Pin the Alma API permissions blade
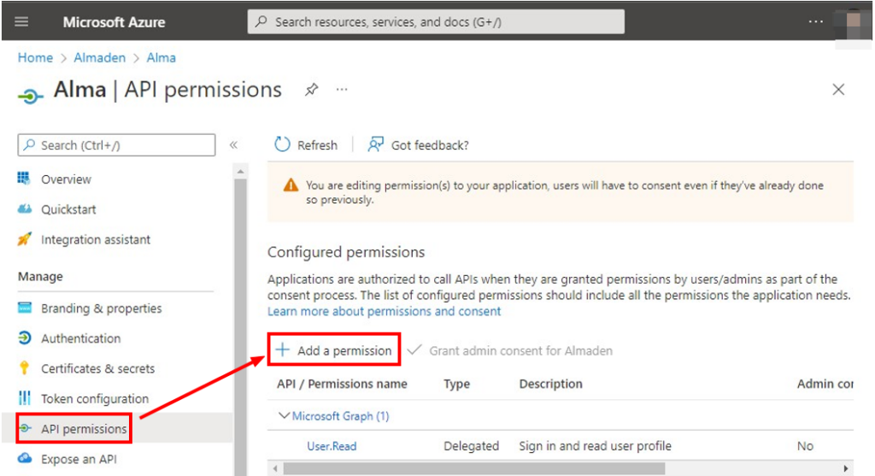 coord(311,89)
